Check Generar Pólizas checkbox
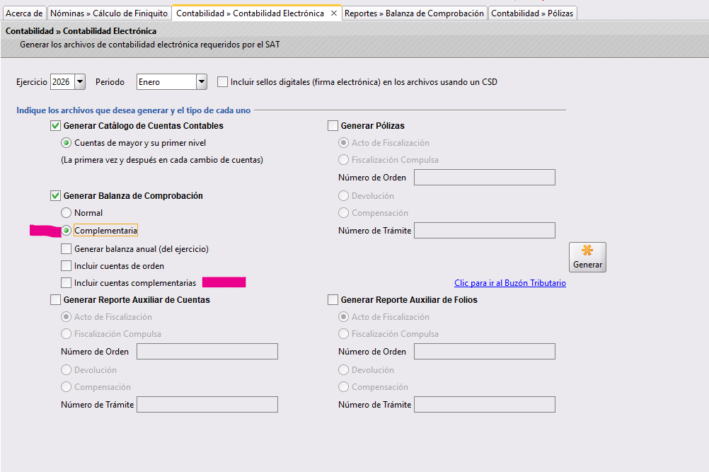Viewport: 709px width, 472px height. pyautogui.click(x=333, y=126)
